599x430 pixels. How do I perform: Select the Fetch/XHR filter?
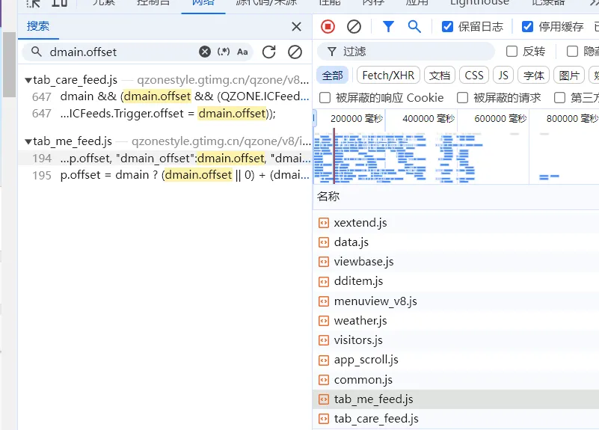[x=388, y=76]
